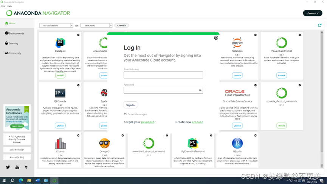Open settings gear on RStudio card
This screenshot has height=184, width=327.
[255, 135]
